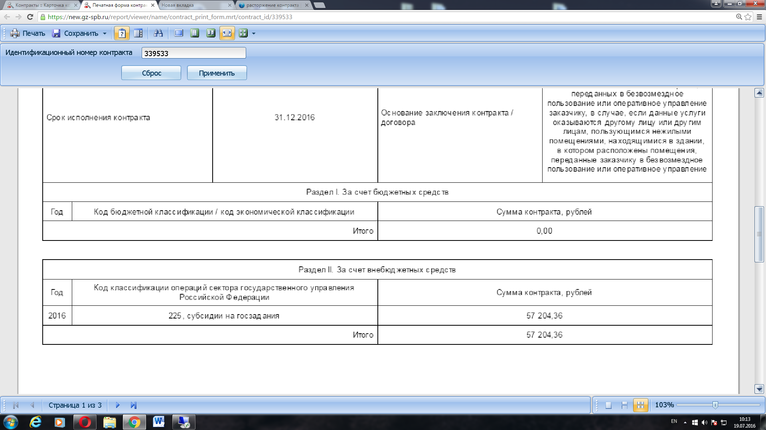Select the one page view icon
Image resolution: width=766 pixels, height=430 pixels.
(195, 33)
